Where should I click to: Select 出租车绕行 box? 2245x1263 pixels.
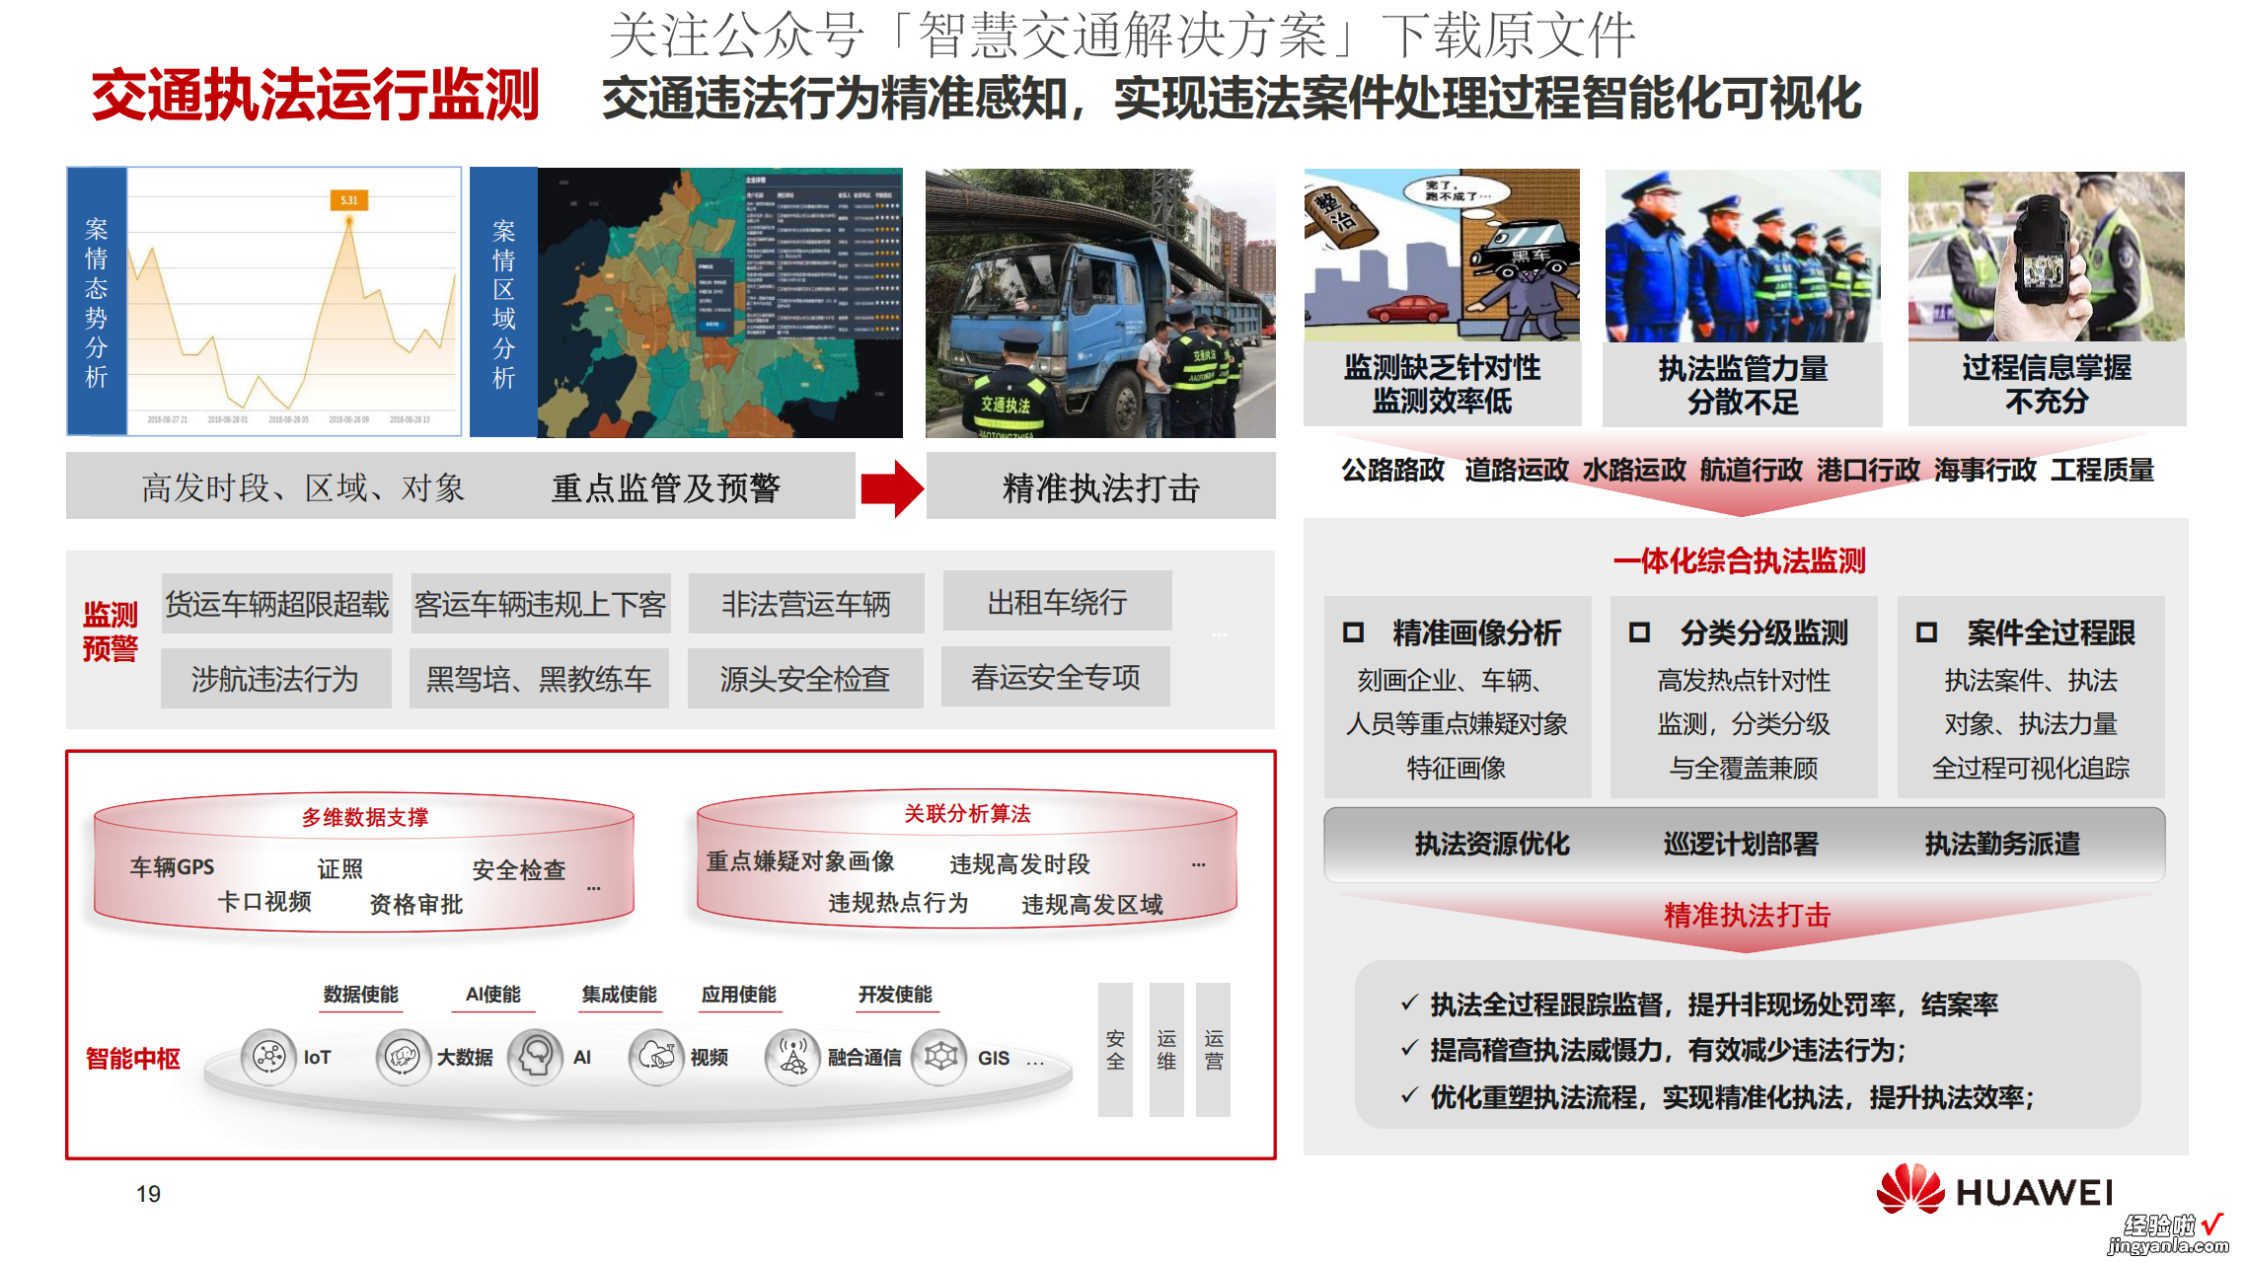(1058, 601)
